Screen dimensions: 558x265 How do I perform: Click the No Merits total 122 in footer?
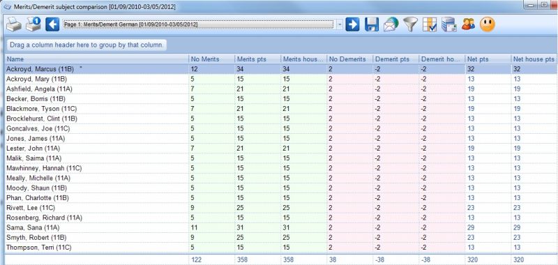pos(196,260)
